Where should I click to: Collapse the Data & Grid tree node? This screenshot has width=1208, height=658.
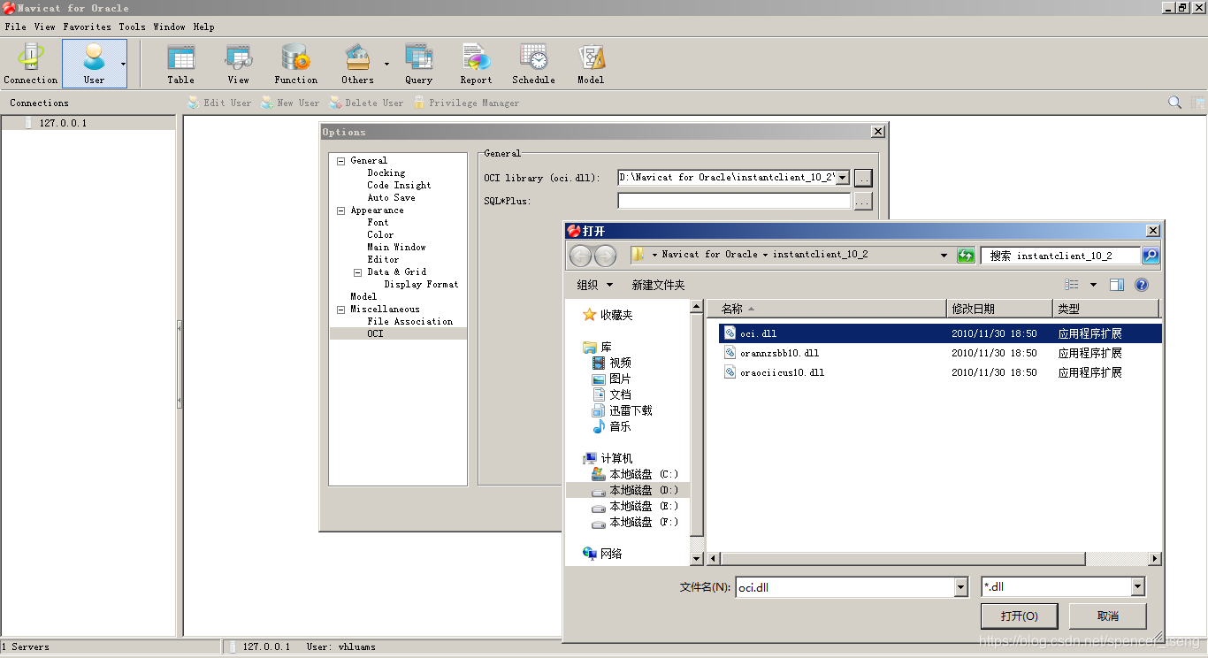coord(358,272)
